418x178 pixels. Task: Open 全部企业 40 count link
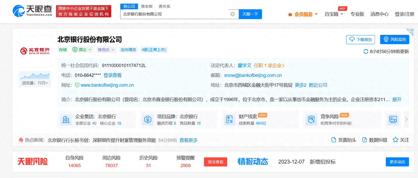pyautogui.click(x=86, y=123)
